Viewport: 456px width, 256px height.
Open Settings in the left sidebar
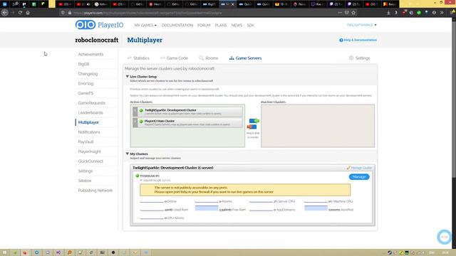[85, 171]
